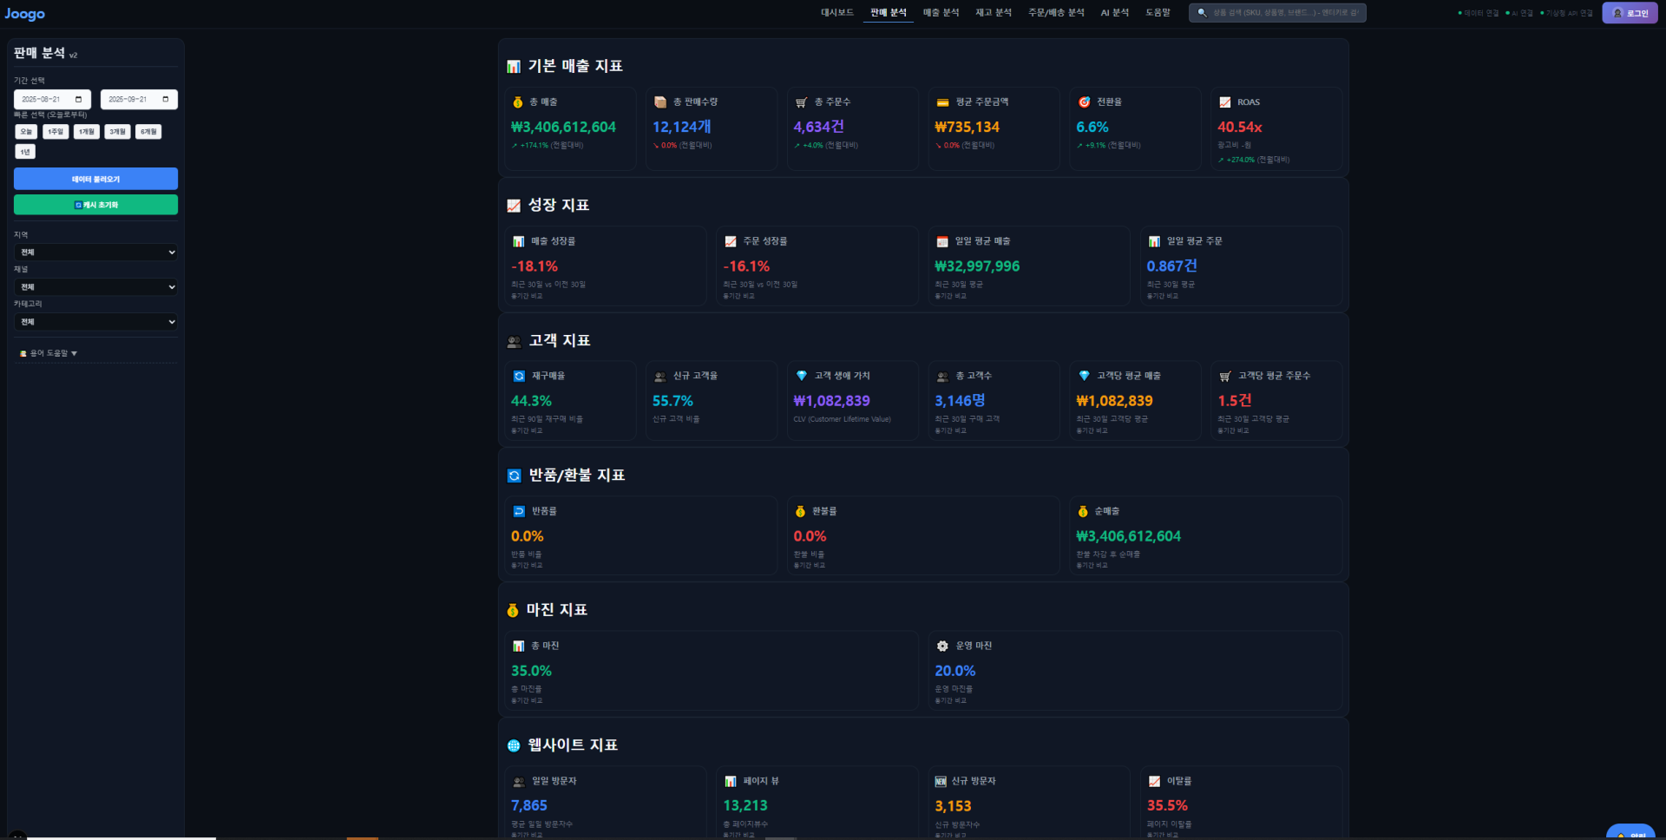Screen dimensions: 1666x840
Task: Click the 40.54x ROAS value
Action: pyautogui.click(x=1239, y=127)
